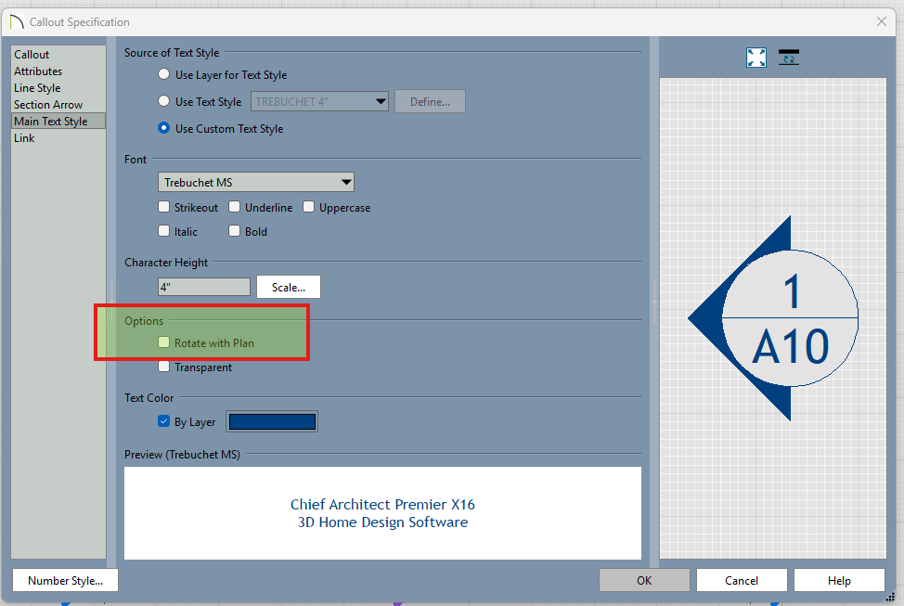Click the OK button
This screenshot has height=606, width=904.
[x=644, y=581]
